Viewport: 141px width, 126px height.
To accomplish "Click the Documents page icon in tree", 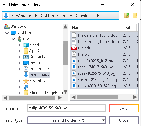I will pyautogui.click(x=26, y=69).
